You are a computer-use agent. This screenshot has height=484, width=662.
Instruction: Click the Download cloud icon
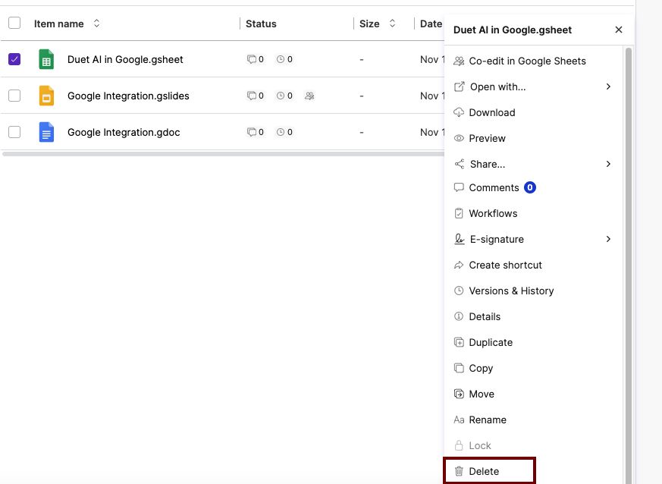point(459,112)
